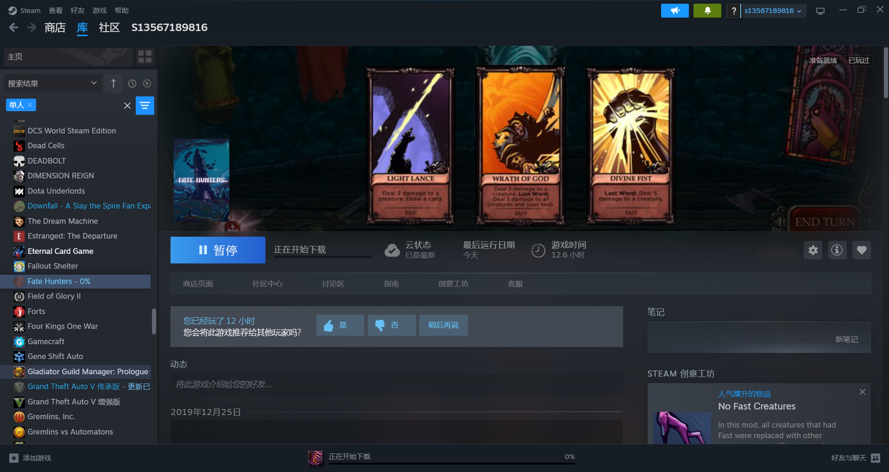Open the S13567189816 profile tab
This screenshot has width=889, height=472.
tap(170, 28)
